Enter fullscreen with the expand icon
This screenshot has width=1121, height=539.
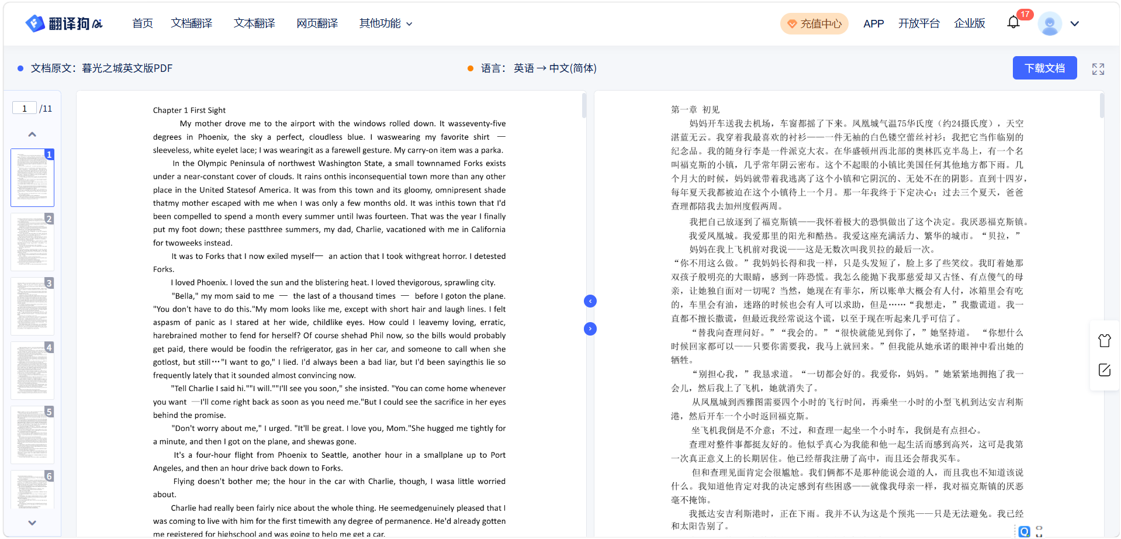pos(1098,69)
